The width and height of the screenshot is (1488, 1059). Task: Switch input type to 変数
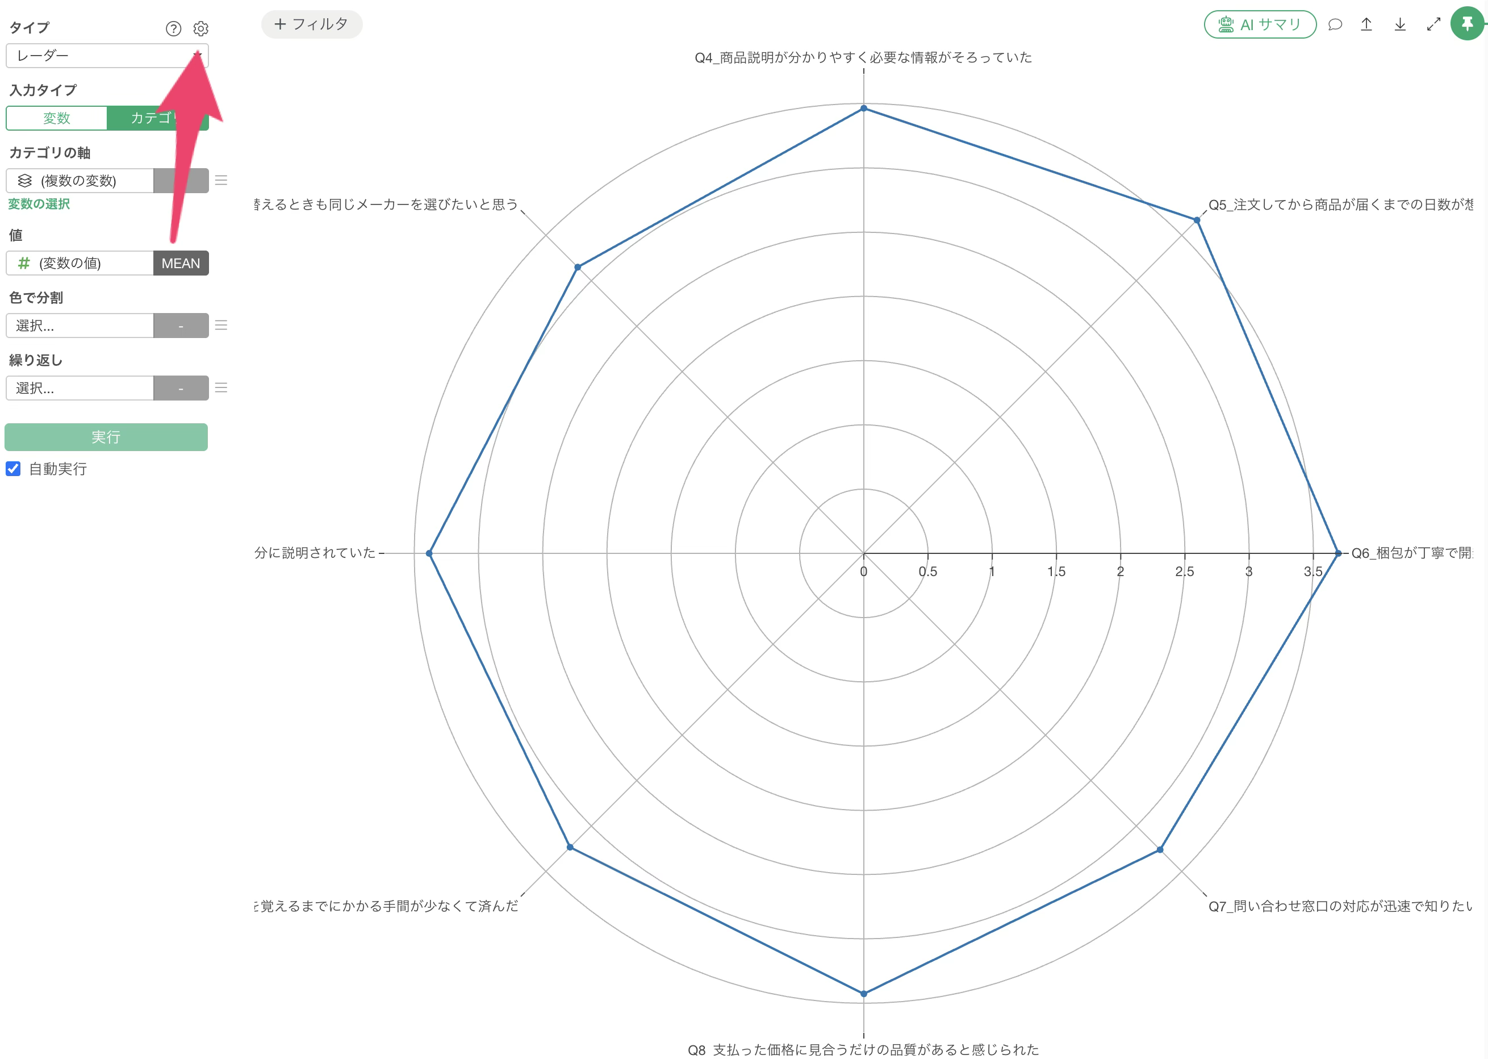(57, 118)
